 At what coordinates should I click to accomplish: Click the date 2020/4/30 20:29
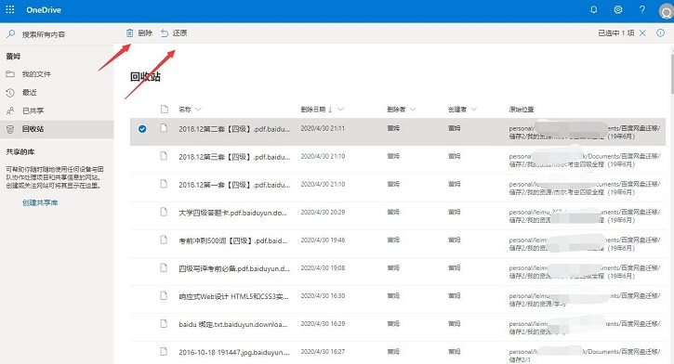(x=323, y=212)
